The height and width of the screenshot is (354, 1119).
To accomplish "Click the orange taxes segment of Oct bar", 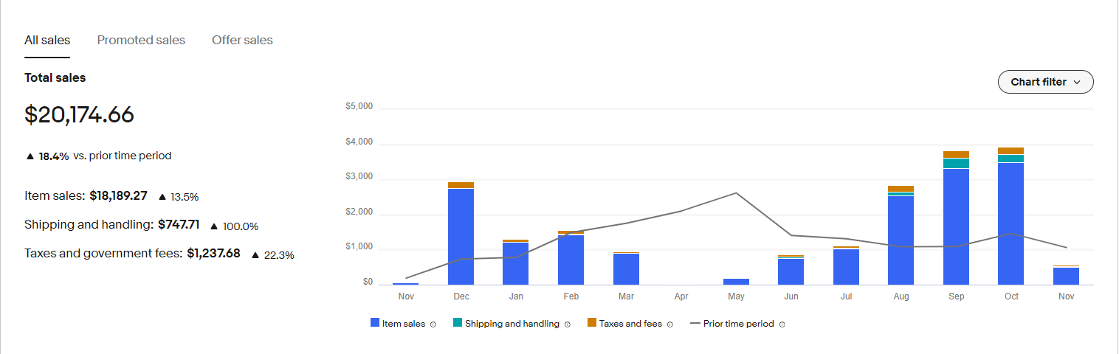I will click(1011, 151).
